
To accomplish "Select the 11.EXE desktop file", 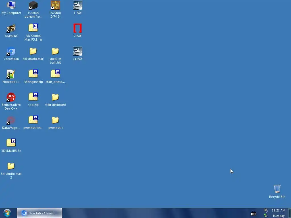I will tap(78, 54).
